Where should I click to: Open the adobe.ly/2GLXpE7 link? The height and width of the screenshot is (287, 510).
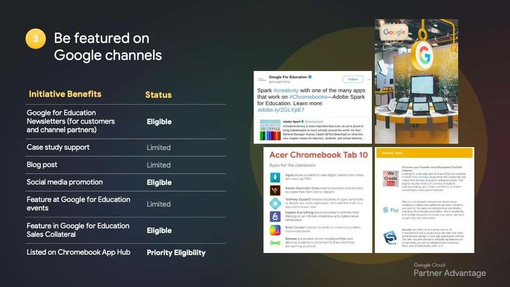coord(281,110)
